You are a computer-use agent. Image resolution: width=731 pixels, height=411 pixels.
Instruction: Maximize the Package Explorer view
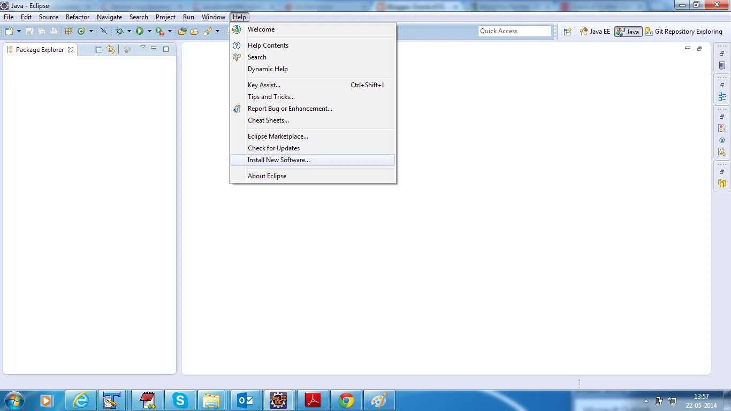(166, 49)
